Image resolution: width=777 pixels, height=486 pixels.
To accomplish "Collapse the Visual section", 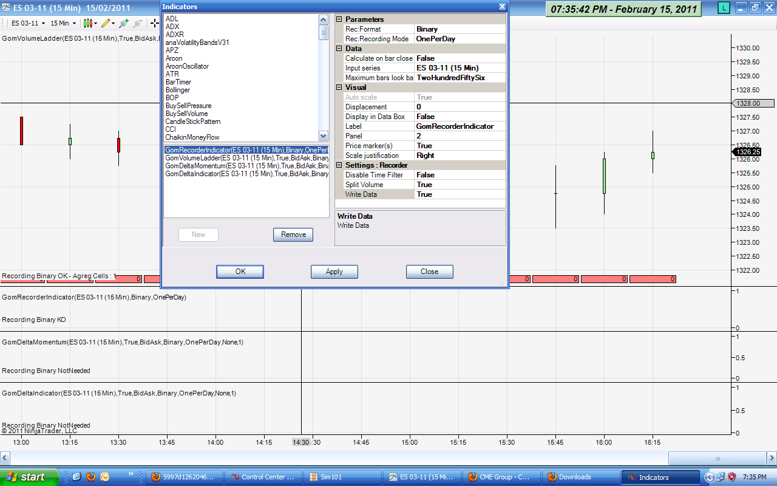I will (339, 87).
